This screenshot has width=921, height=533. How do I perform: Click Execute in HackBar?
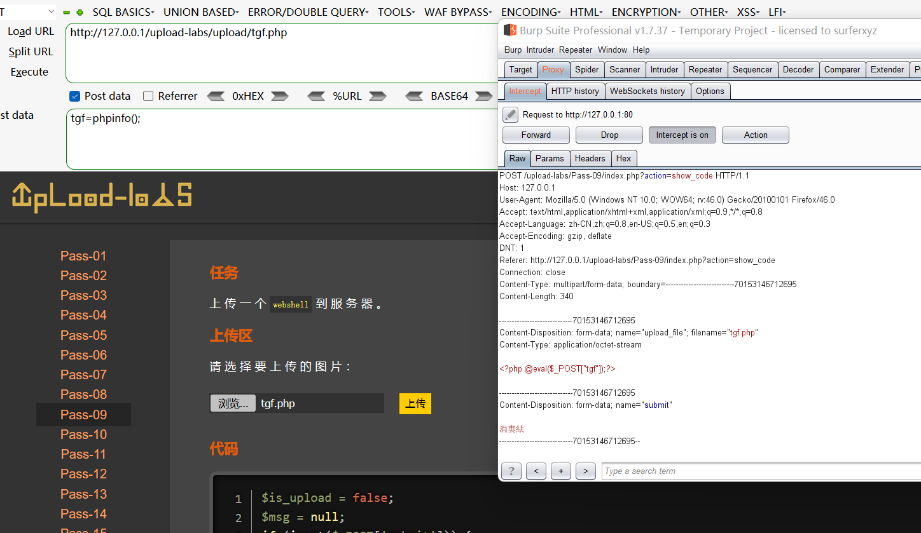[29, 72]
